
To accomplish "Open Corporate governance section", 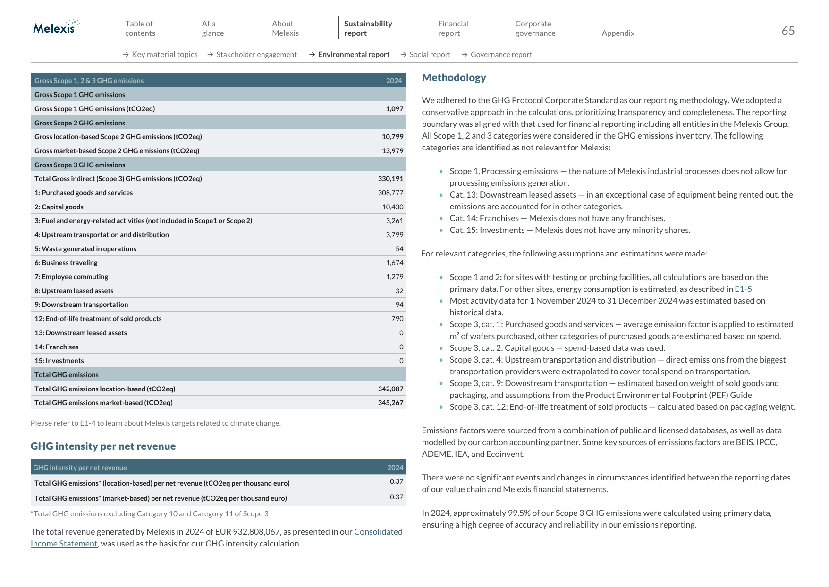I will point(535,28).
